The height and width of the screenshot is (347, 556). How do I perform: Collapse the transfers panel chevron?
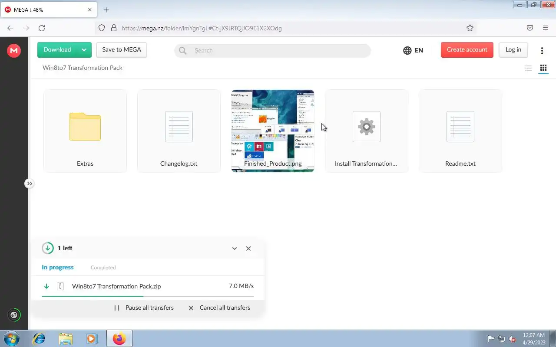(x=235, y=249)
